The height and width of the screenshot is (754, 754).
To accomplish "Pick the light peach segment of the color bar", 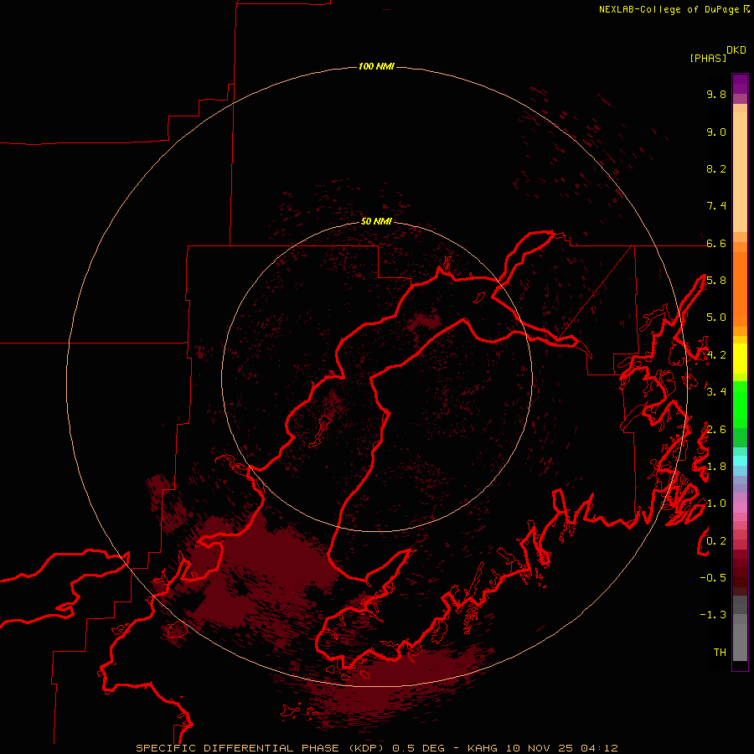I will pyautogui.click(x=740, y=173).
